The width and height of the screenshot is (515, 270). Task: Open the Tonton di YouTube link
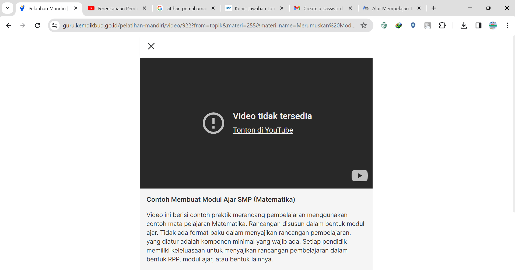pyautogui.click(x=263, y=130)
